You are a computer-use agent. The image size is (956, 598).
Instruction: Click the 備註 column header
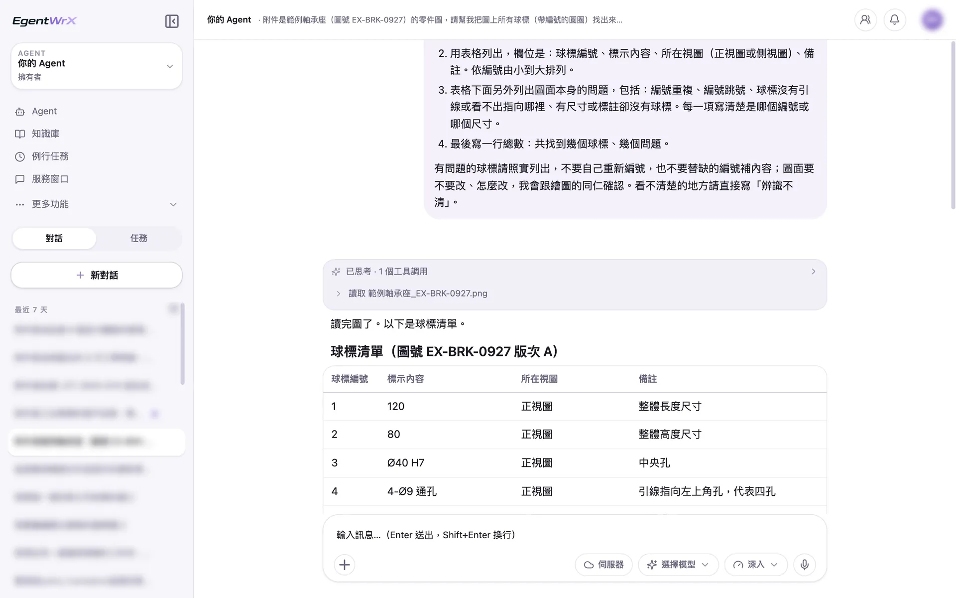click(648, 379)
